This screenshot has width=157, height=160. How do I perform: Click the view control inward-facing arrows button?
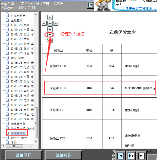[131, 156]
